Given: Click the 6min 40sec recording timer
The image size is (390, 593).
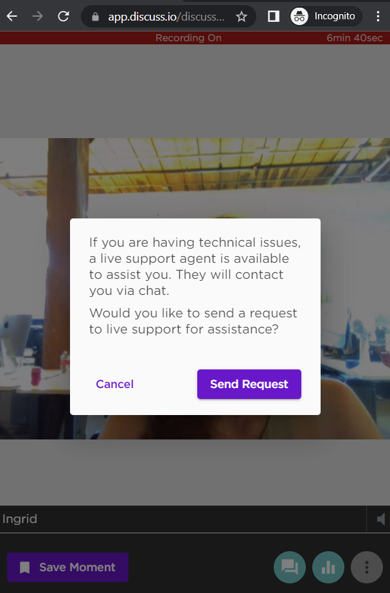Looking at the screenshot, I should point(355,38).
